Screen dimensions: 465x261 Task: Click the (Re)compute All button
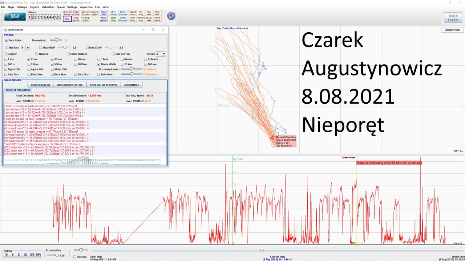tap(41, 84)
